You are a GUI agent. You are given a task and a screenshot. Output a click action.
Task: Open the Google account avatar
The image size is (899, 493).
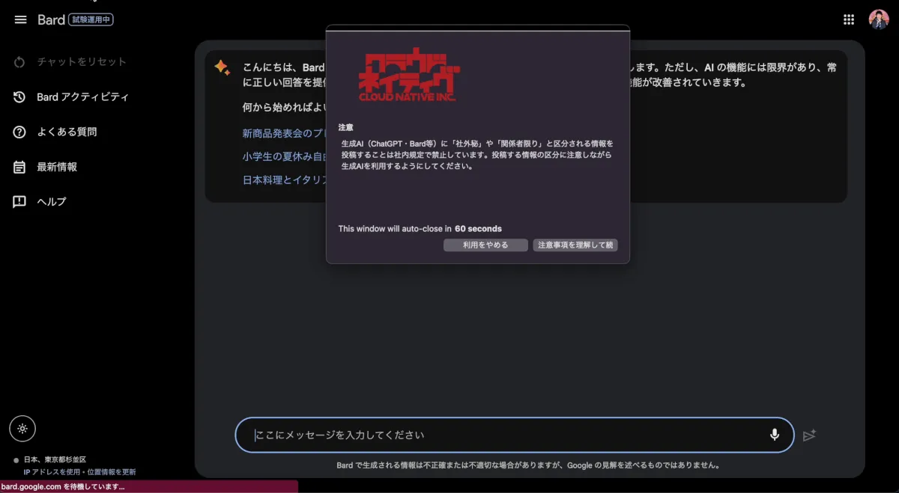pyautogui.click(x=878, y=20)
